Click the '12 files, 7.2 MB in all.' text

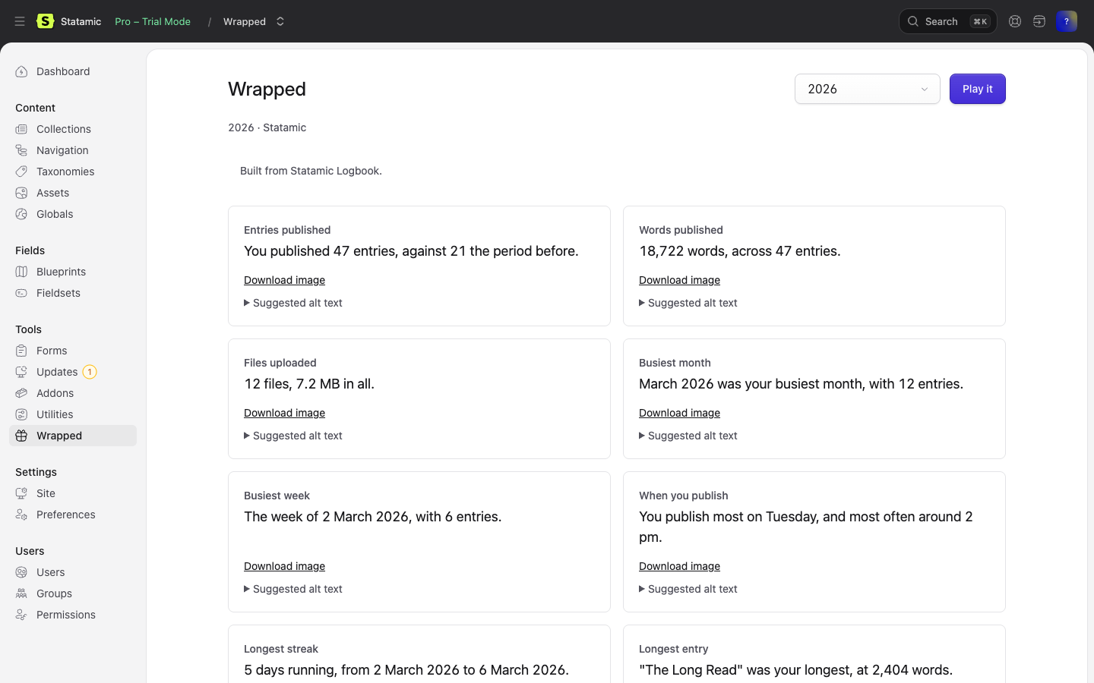[x=309, y=384]
